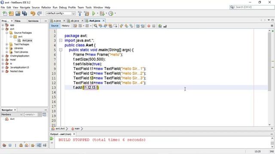This screenshot has height=154, width=275.
Task: Toggle Show Inner Classes in Navigator
Action: click(x=27, y=145)
